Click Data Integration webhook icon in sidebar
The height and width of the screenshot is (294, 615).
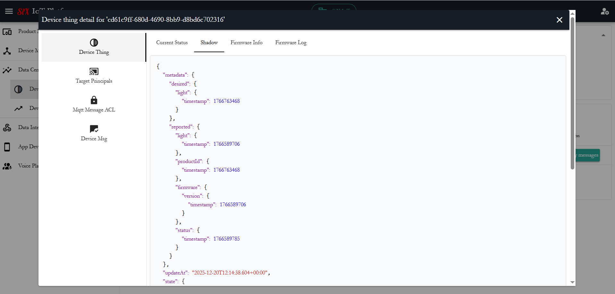pyautogui.click(x=7, y=127)
